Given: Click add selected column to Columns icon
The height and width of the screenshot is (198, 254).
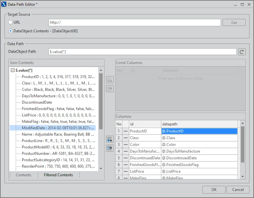Looking at the screenshot, I should click(110, 139).
